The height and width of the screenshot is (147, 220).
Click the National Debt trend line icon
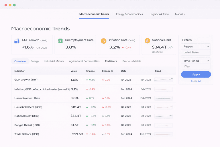pyautogui.click(x=171, y=47)
